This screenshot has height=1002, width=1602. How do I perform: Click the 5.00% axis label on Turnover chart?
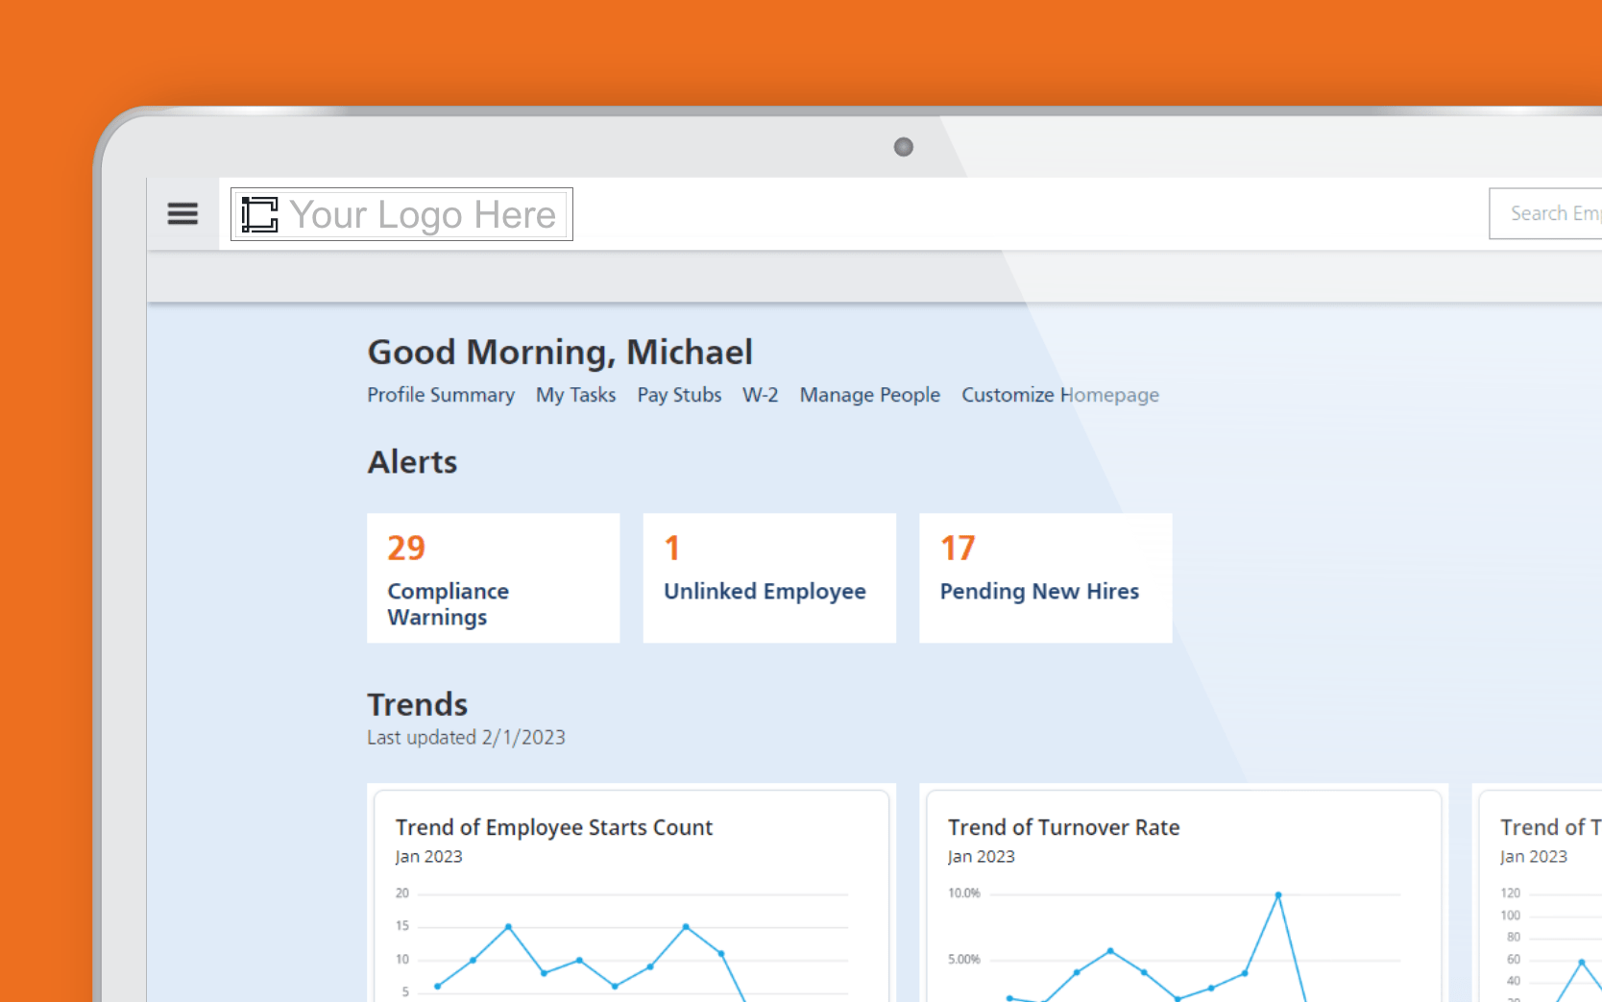tap(964, 960)
